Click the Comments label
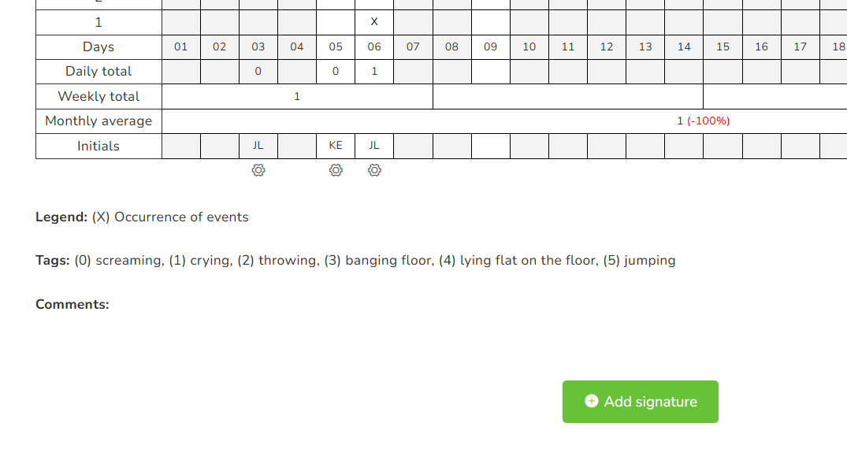Image resolution: width=847 pixels, height=449 pixels. (72, 305)
